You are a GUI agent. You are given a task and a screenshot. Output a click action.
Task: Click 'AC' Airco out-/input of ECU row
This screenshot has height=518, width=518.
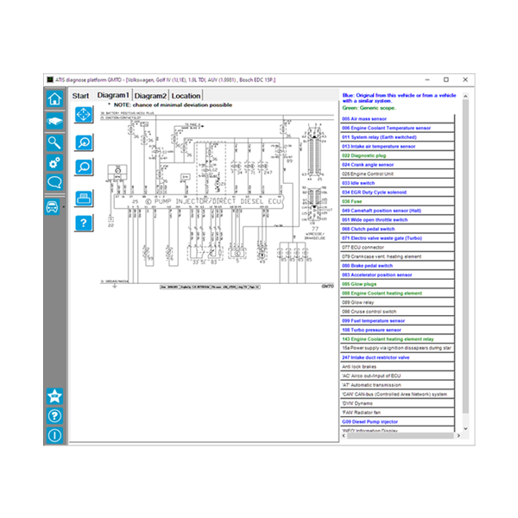click(397, 376)
